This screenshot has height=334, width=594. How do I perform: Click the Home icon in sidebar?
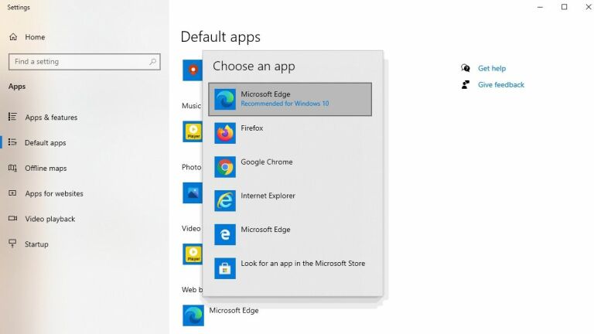point(13,37)
